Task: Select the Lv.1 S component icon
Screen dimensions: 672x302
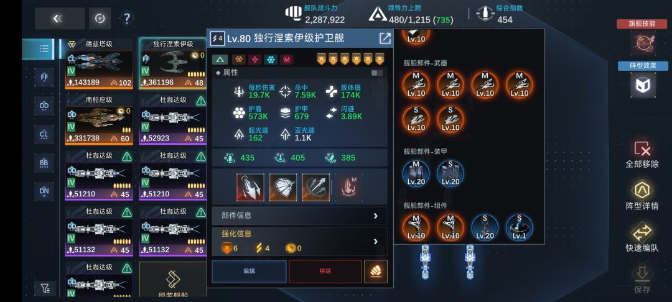Action: tap(519, 227)
